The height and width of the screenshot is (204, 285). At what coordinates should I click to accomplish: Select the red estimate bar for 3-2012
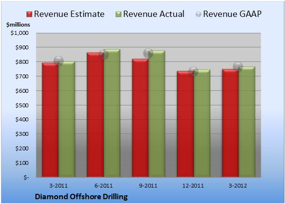click(x=230, y=123)
